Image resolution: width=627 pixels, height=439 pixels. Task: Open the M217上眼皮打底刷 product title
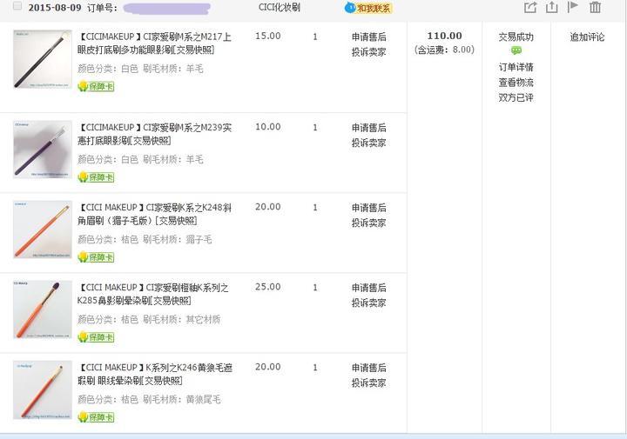pyautogui.click(x=154, y=43)
